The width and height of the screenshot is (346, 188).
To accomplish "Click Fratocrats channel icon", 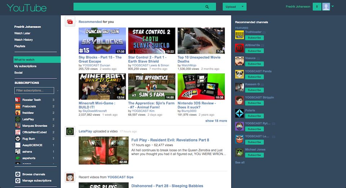I will 18,106.
